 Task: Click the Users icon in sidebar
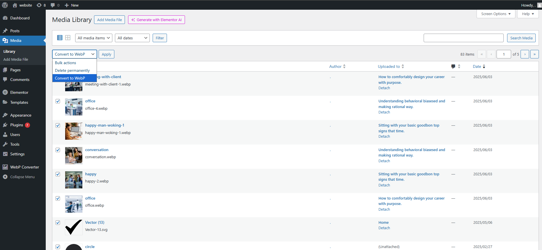tap(5, 135)
